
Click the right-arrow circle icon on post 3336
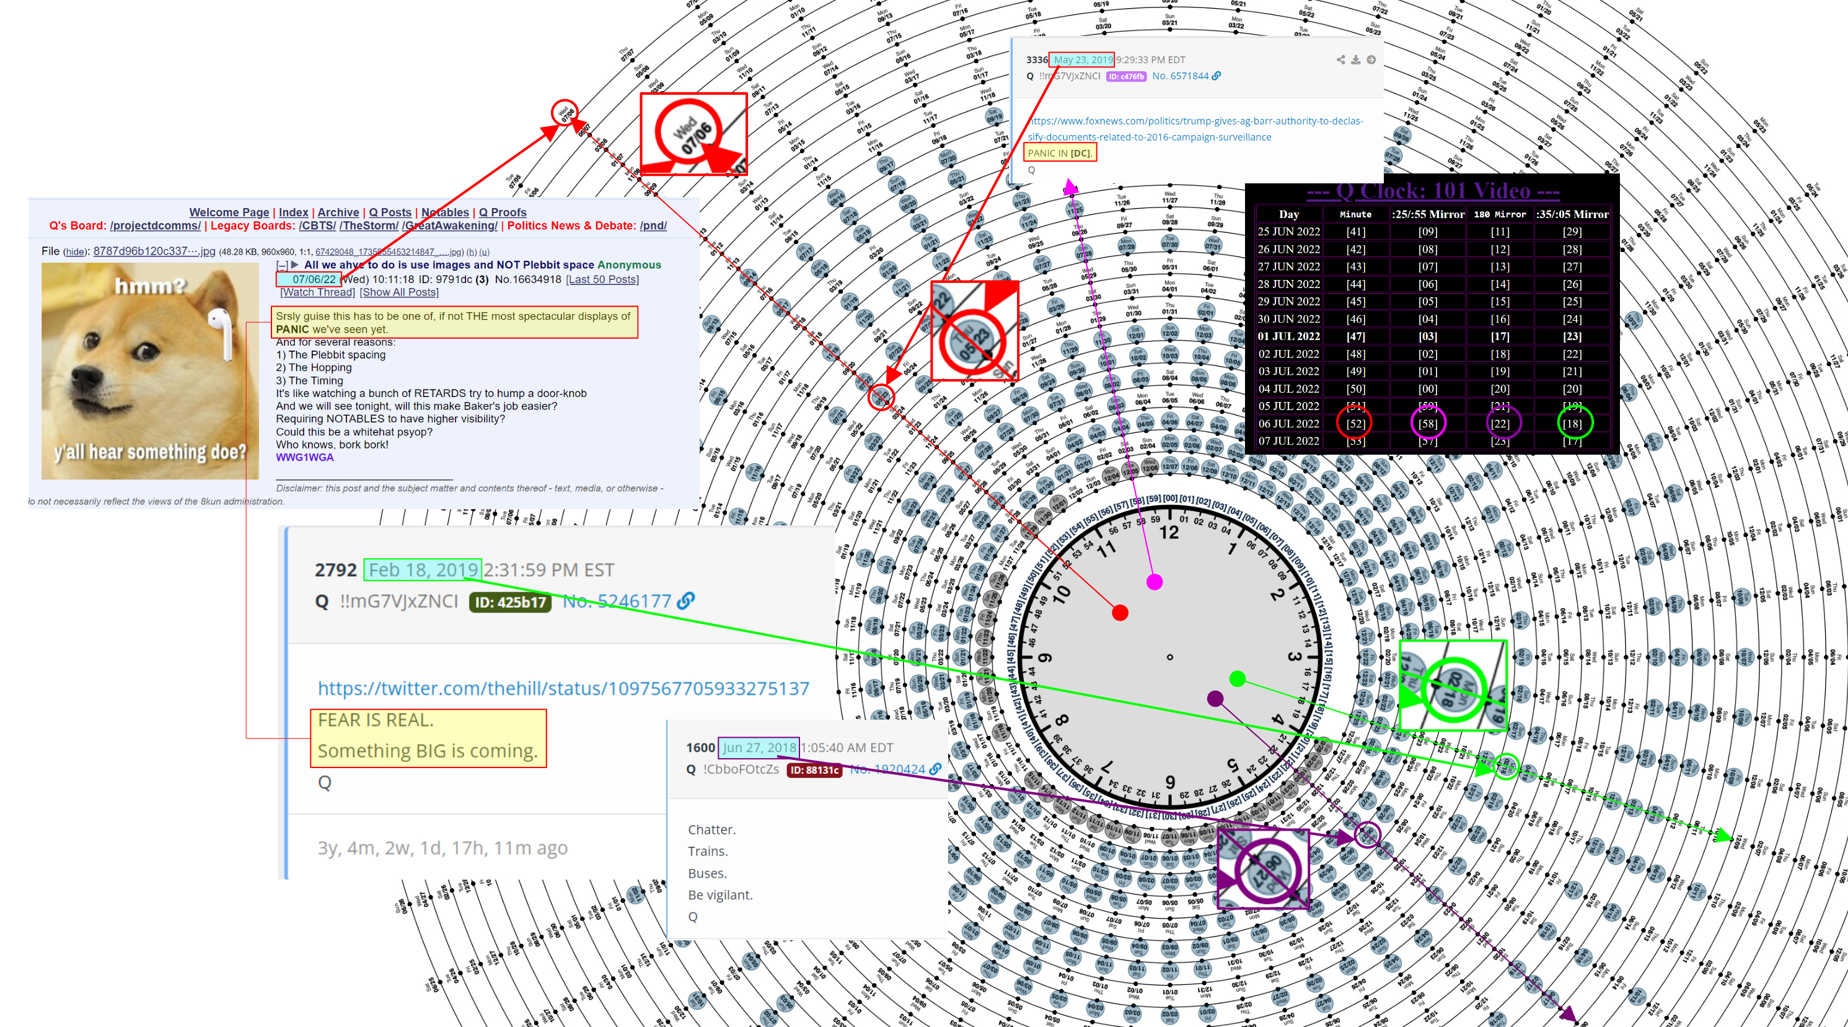[x=1371, y=60]
